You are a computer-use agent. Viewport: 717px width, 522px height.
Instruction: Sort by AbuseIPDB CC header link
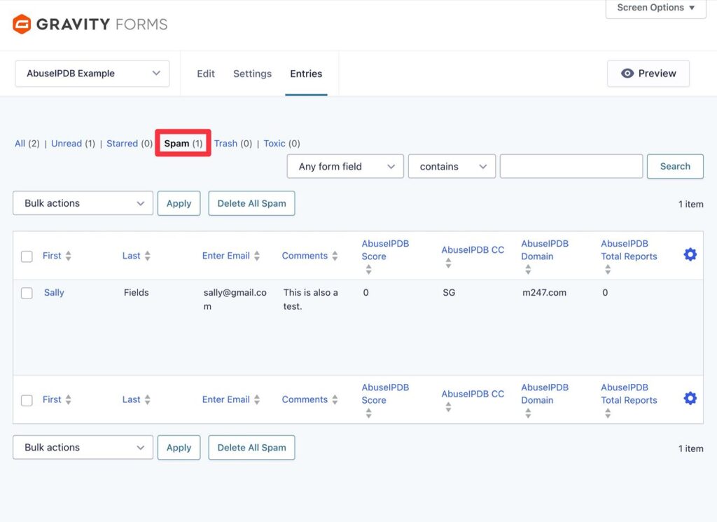coord(473,250)
